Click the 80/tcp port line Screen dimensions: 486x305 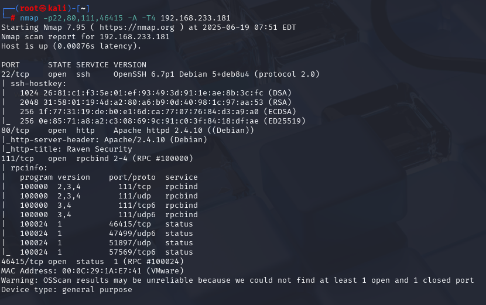[x=128, y=130]
